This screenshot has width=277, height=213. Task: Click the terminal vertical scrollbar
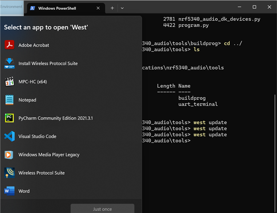(x=274, y=153)
